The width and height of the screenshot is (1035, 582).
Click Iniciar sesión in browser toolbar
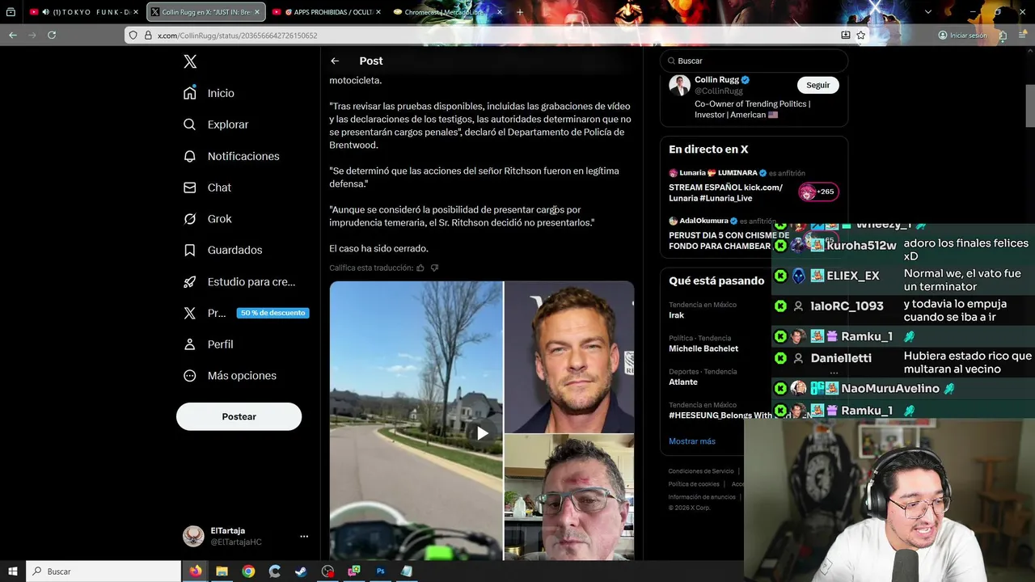click(962, 36)
